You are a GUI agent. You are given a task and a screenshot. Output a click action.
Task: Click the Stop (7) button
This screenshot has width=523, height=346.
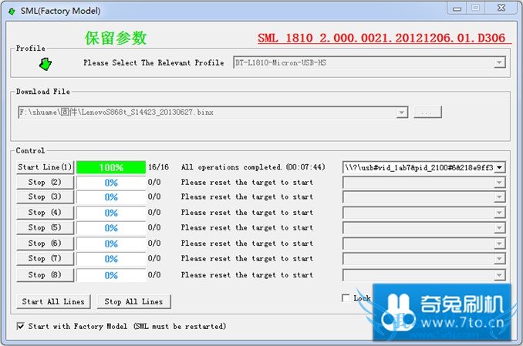(x=45, y=259)
